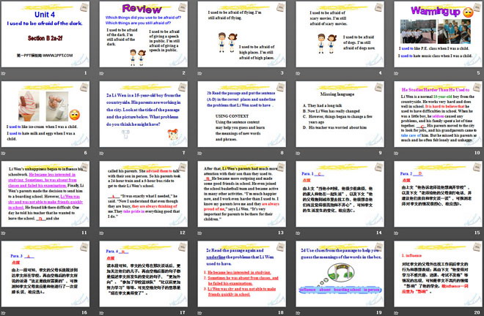Select the Unit 4 title slide thumbnail
Image resolution: width=484 pixels, height=316 pixels.
[45, 34]
